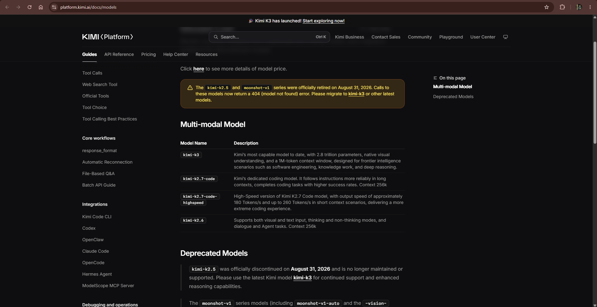Open Hermes Agent sidebar item
597x307 pixels.
point(97,274)
